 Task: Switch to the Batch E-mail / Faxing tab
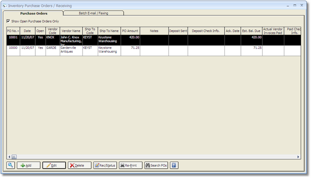pyautogui.click(x=93, y=13)
